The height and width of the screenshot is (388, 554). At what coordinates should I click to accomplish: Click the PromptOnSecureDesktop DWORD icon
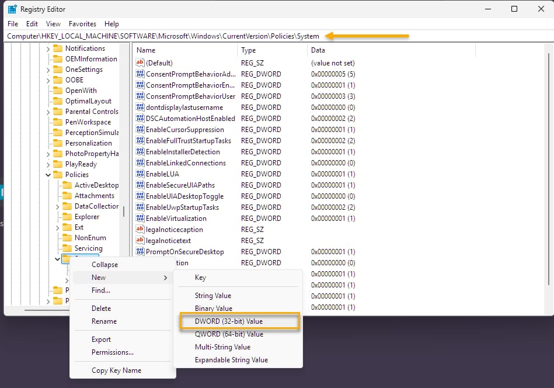140,251
